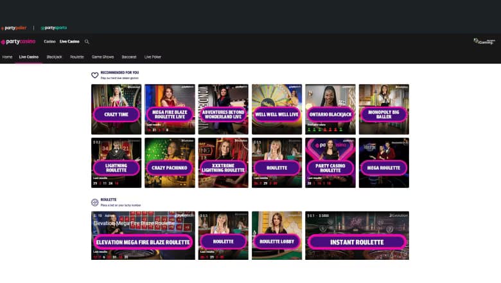Click the Home navigation tab
This screenshot has width=501, height=283.
[x=7, y=57]
